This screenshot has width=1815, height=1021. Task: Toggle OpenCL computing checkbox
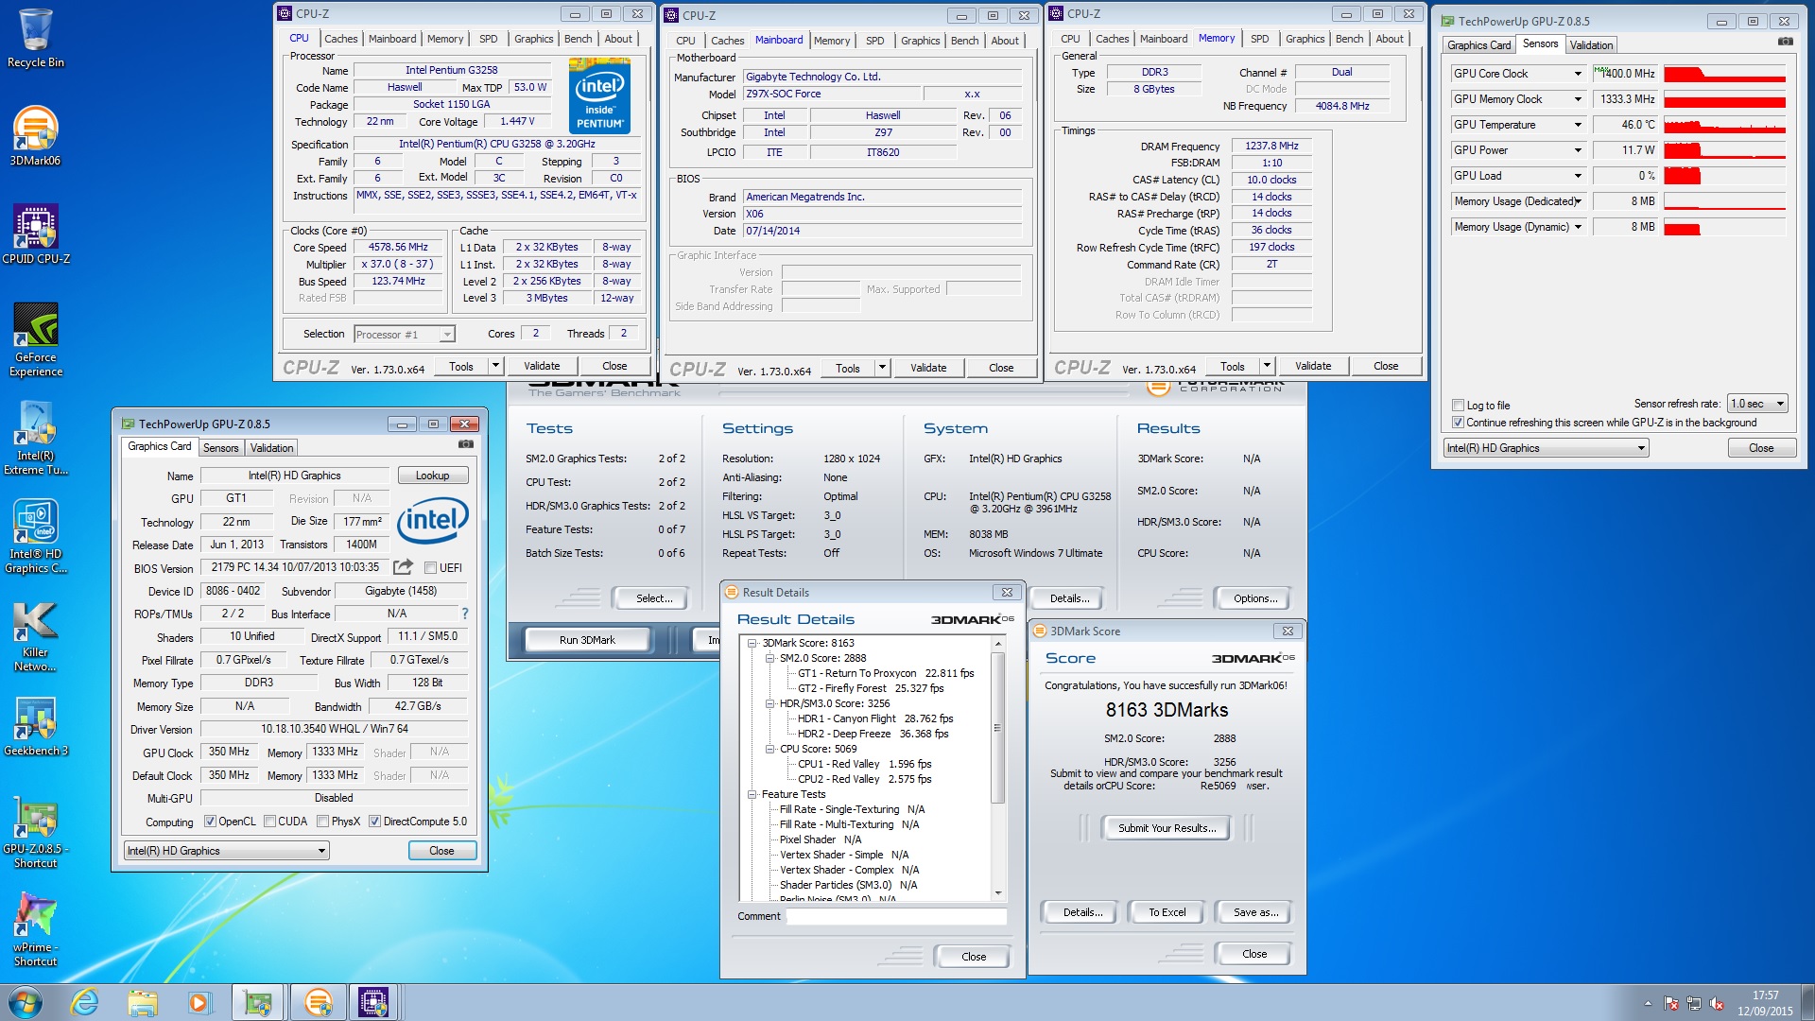click(x=210, y=822)
